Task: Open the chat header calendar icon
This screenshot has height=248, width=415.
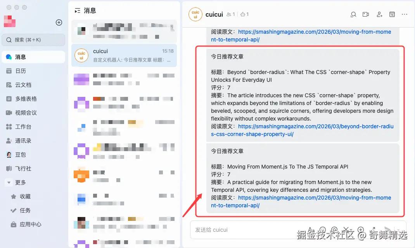Action: click(x=392, y=14)
